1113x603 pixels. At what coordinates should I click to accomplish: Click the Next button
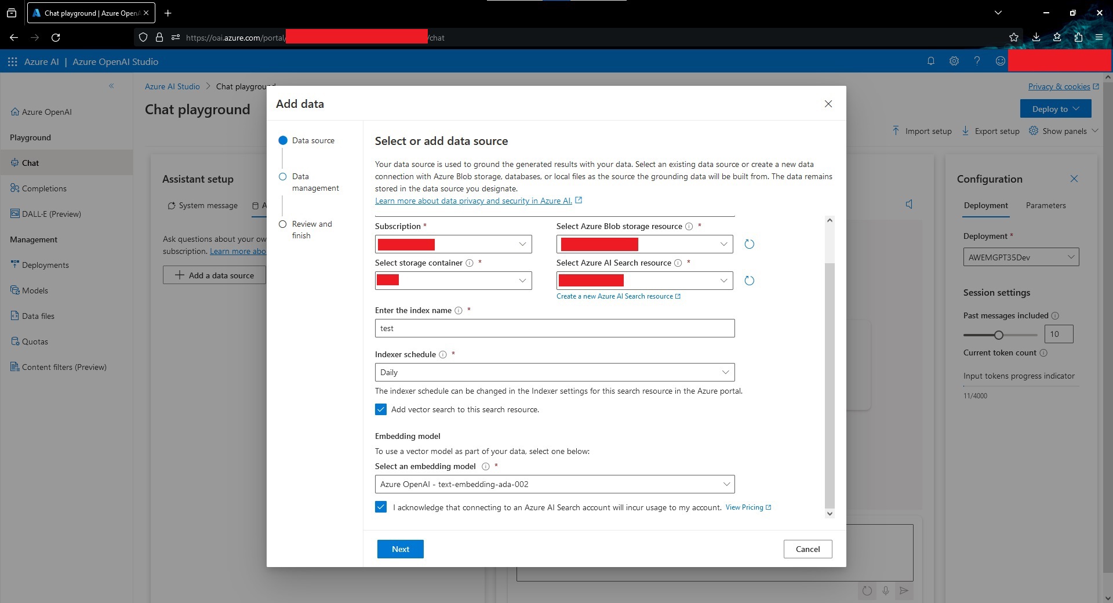[400, 549]
